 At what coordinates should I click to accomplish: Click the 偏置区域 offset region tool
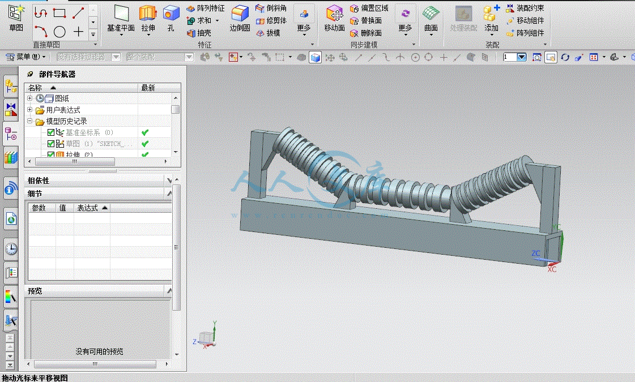[x=369, y=8]
